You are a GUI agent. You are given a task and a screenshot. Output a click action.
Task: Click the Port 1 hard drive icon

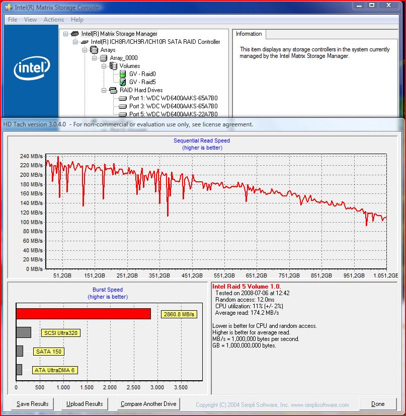pos(123,98)
